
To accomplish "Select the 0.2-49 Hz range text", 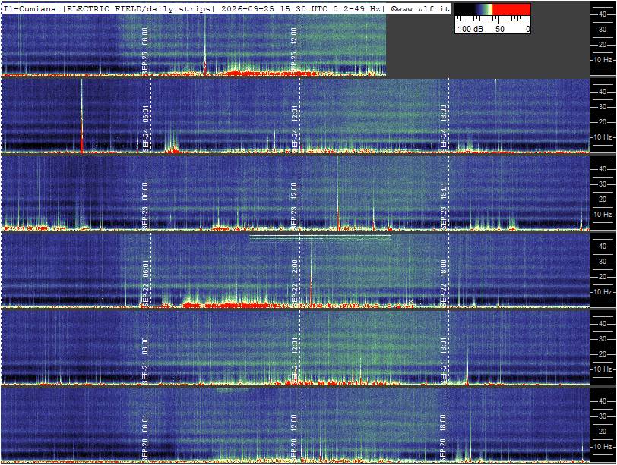I will (356, 9).
